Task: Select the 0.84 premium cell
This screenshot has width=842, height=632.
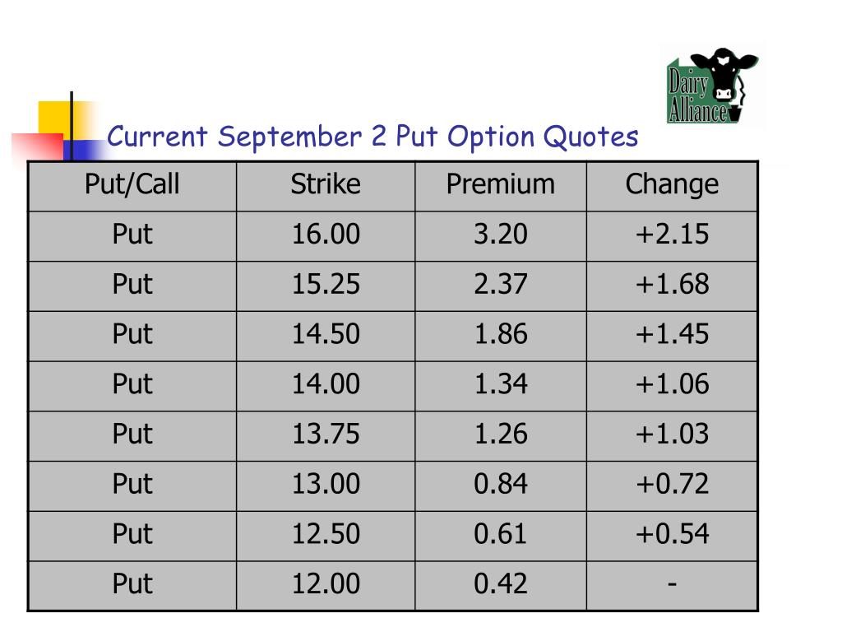Action: tap(501, 484)
